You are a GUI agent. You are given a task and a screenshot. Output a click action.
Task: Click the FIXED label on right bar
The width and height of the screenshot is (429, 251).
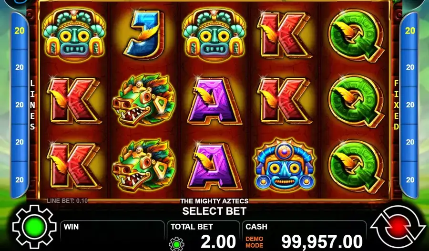click(x=396, y=105)
